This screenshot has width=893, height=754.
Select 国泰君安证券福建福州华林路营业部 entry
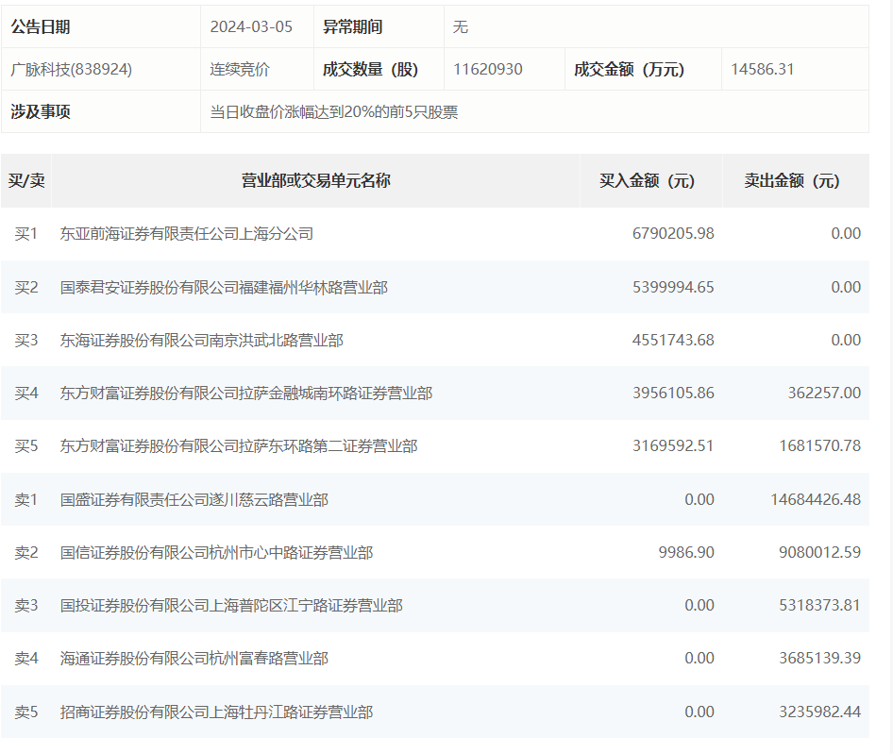224,287
